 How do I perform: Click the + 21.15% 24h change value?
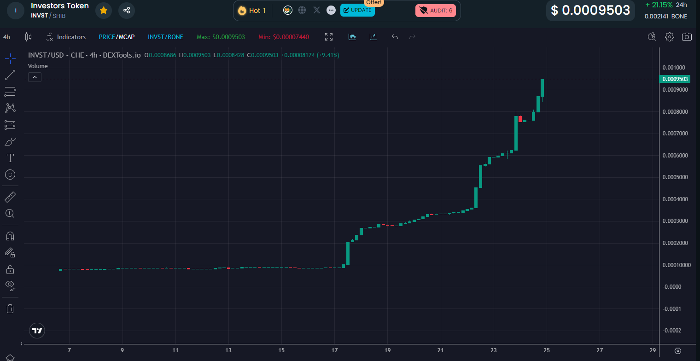[x=666, y=5]
